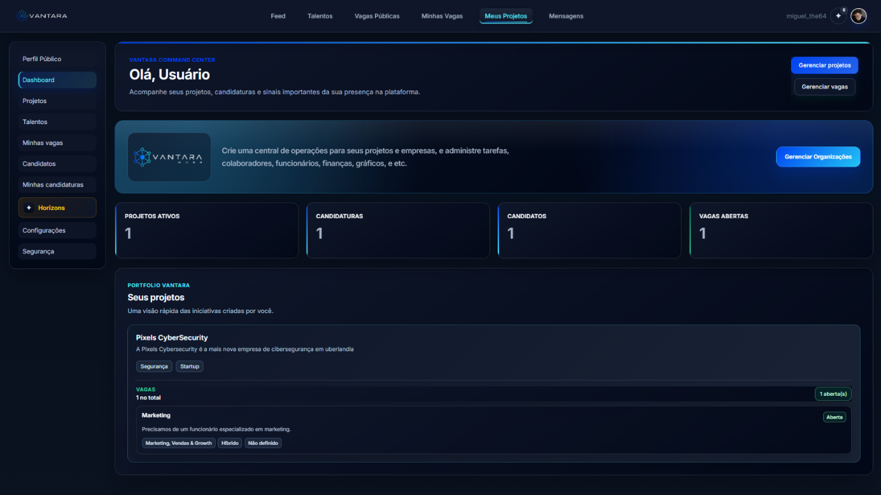Open Minhas Vagas in the top navigation
The height and width of the screenshot is (495, 881).
click(442, 16)
